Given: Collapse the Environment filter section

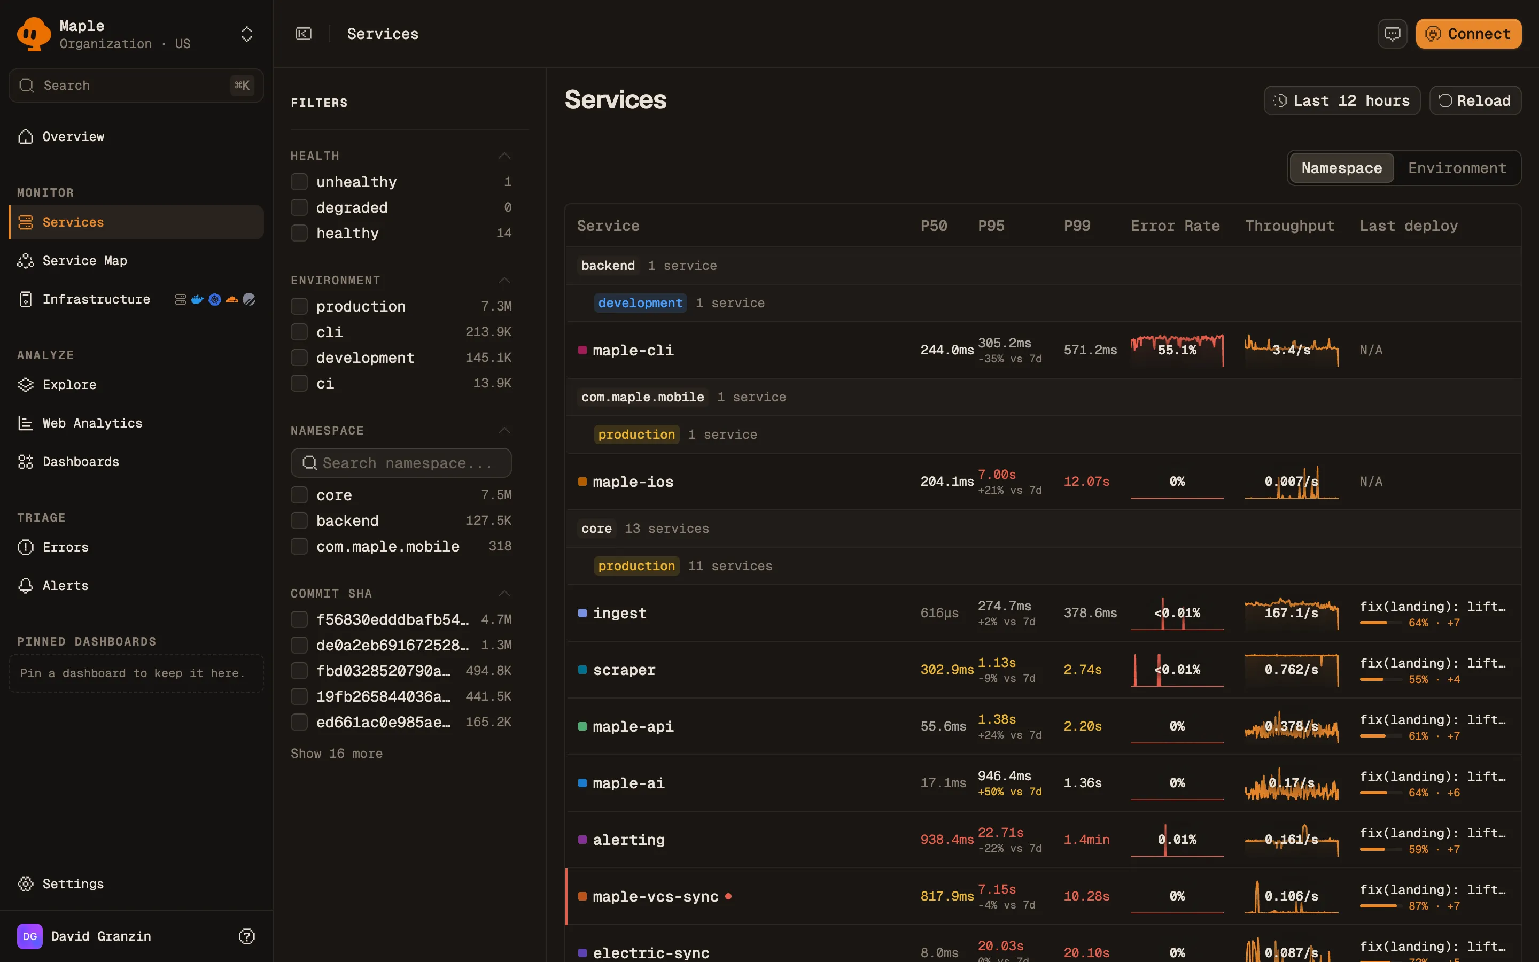Looking at the screenshot, I should tap(504, 281).
